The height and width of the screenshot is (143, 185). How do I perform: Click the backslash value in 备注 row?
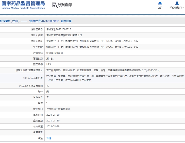click(47, 103)
